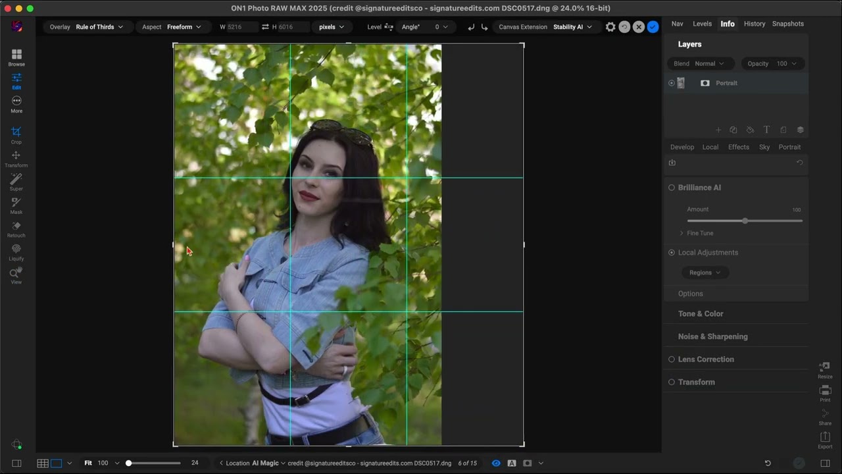Activate the Level straighten tool

pos(389,27)
